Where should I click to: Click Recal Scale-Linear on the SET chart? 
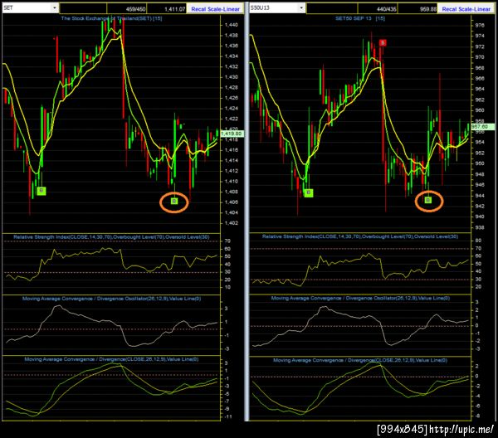(215, 9)
